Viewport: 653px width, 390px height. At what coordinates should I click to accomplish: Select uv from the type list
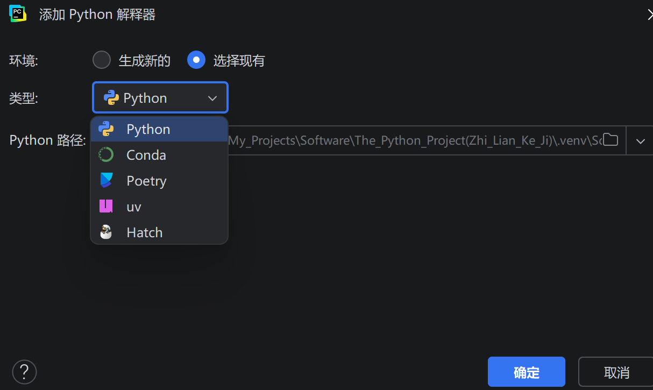click(159, 207)
